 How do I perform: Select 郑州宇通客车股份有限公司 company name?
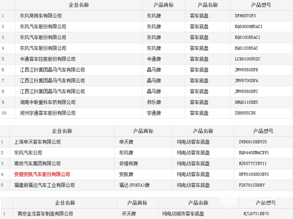click(42, 113)
